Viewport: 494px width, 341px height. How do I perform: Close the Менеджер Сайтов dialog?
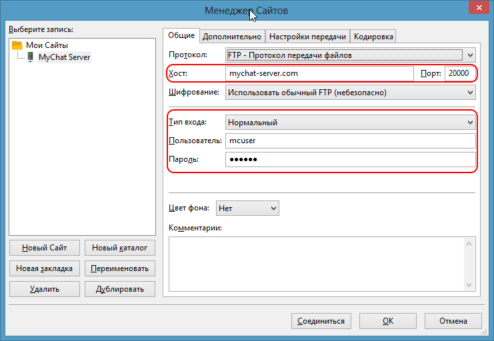[x=479, y=7]
